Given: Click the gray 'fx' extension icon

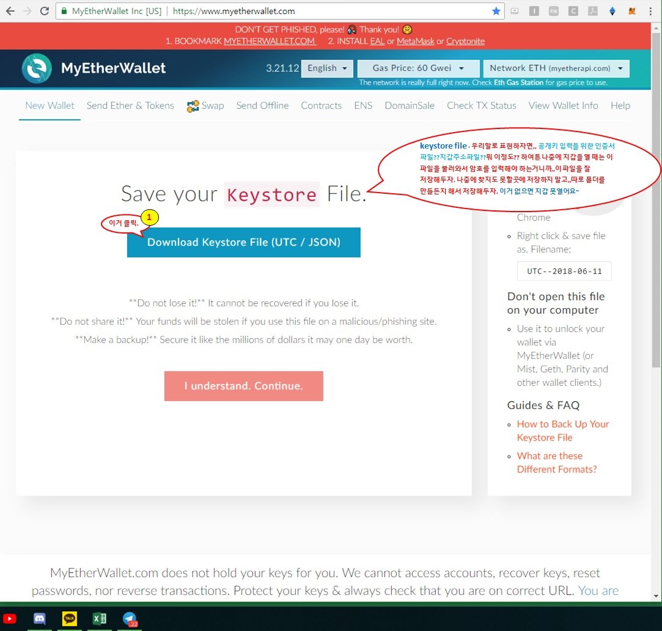Looking at the screenshot, I should 553,11.
